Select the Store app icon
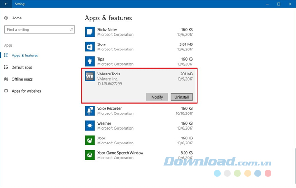Screen dimensions: 296x188 tap(90, 47)
